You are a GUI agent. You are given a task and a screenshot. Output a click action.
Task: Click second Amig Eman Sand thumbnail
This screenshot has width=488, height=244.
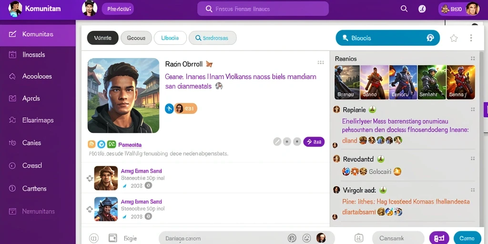pyautogui.click(x=106, y=209)
